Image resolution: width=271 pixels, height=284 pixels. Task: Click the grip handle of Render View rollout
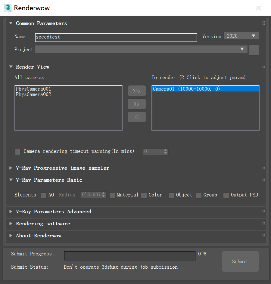click(263, 67)
